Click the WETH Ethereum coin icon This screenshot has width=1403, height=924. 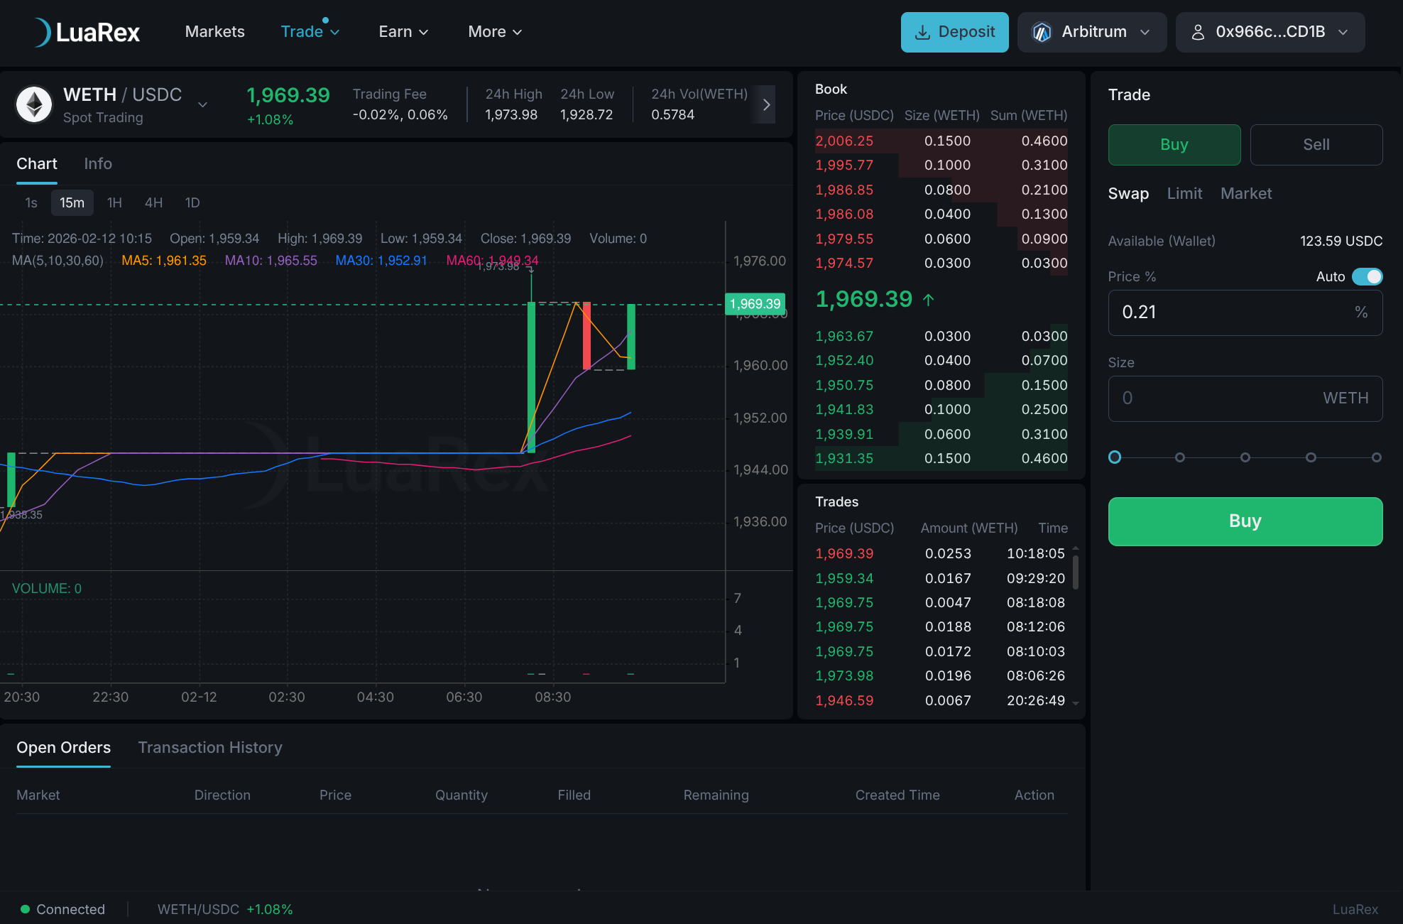(34, 105)
